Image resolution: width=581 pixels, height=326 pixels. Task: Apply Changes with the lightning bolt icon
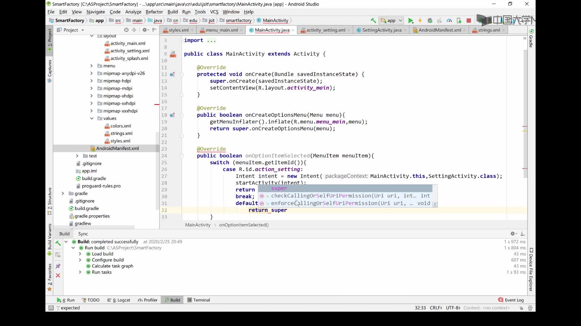420,21
